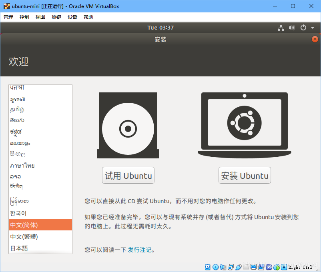Select ગુજરાતી in language list
The image size is (321, 272).
(40, 100)
